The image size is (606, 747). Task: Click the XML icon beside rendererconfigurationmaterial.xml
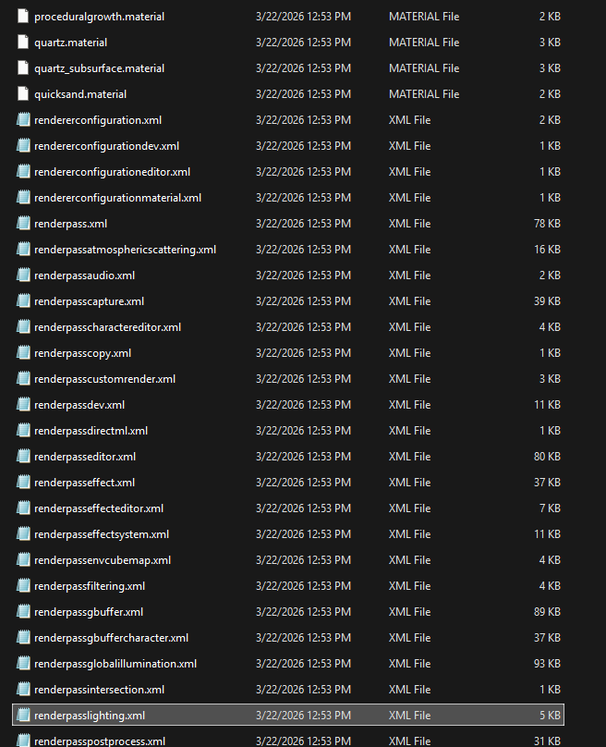point(23,197)
